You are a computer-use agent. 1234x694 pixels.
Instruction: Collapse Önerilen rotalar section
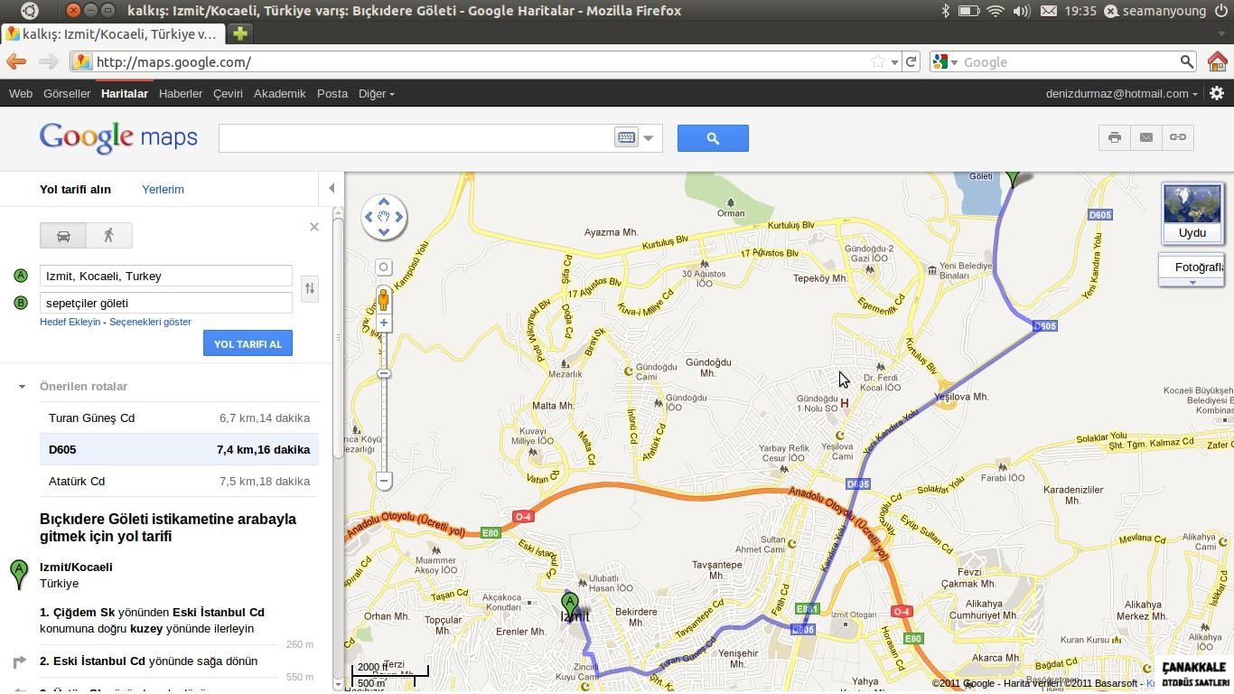(22, 386)
